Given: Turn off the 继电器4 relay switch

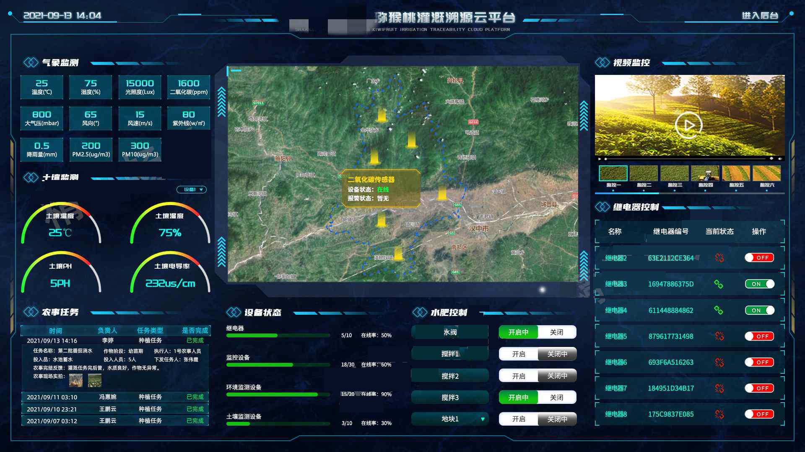Looking at the screenshot, I should (x=759, y=310).
